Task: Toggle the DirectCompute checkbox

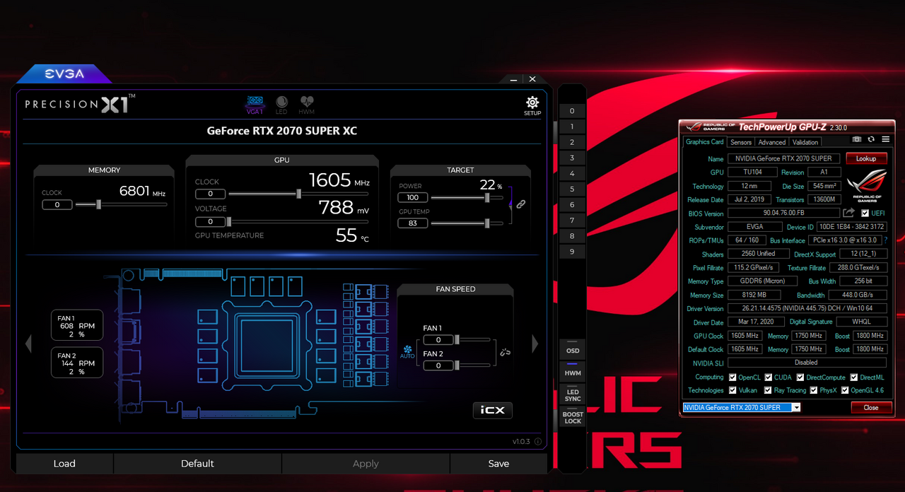Action: coord(800,377)
